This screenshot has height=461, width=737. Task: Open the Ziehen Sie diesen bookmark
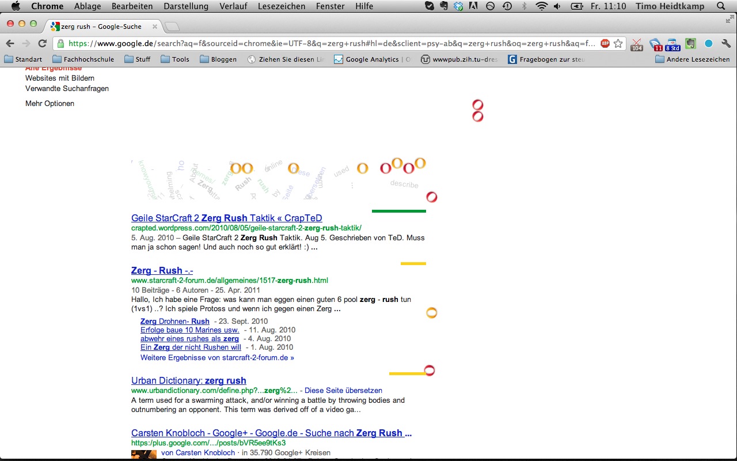point(286,59)
